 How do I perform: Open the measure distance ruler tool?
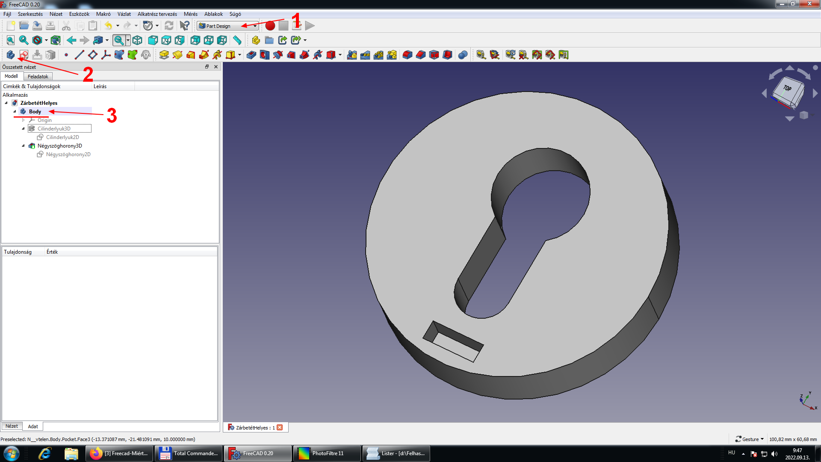tap(237, 40)
